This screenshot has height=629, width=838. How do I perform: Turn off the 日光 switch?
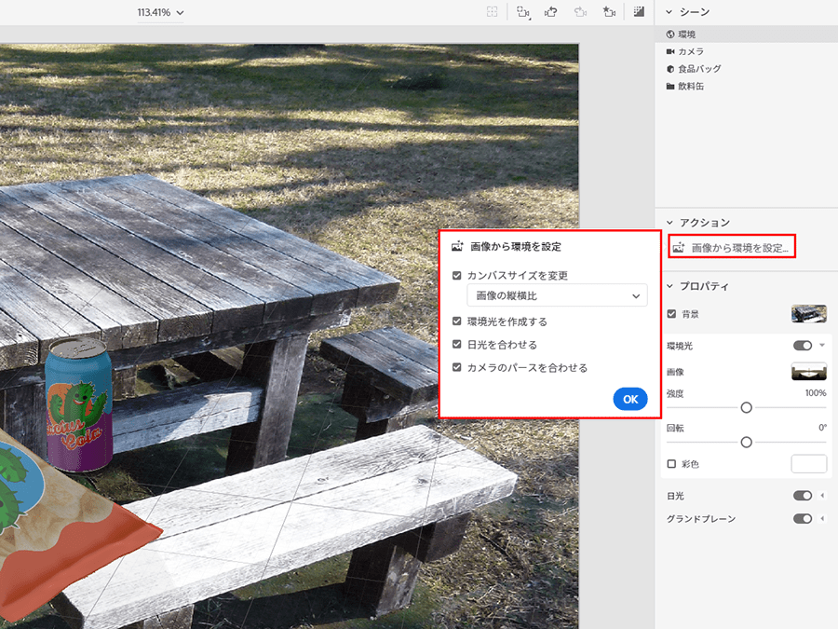[803, 496]
